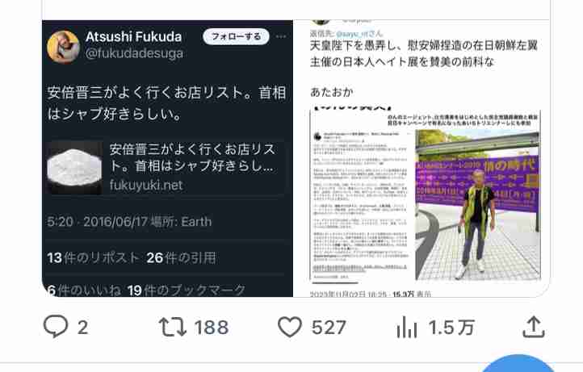Image resolution: width=583 pixels, height=372 pixels.
Task: Open the fukuyuki.net link card title
Action: [192, 157]
